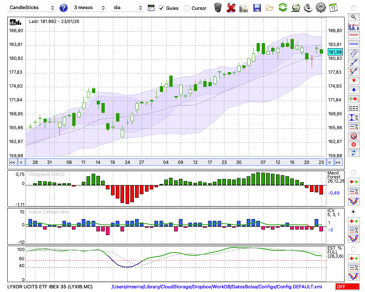This screenshot has height=292, width=365.
Task: Click the Config.DEFAULT.xml file path link
Action: (217, 287)
